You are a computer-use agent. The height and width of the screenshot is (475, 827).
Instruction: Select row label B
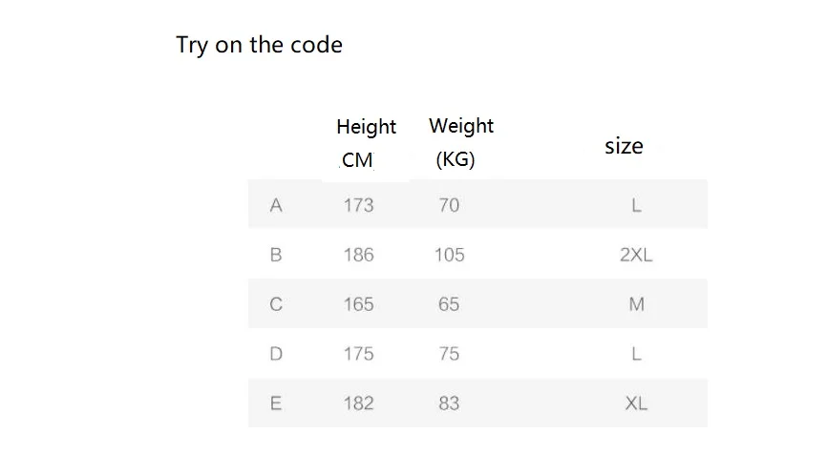coord(276,255)
